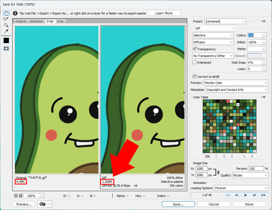Screen dimensions: 272x210
Task: Click the Learn More button
Action: (164, 13)
